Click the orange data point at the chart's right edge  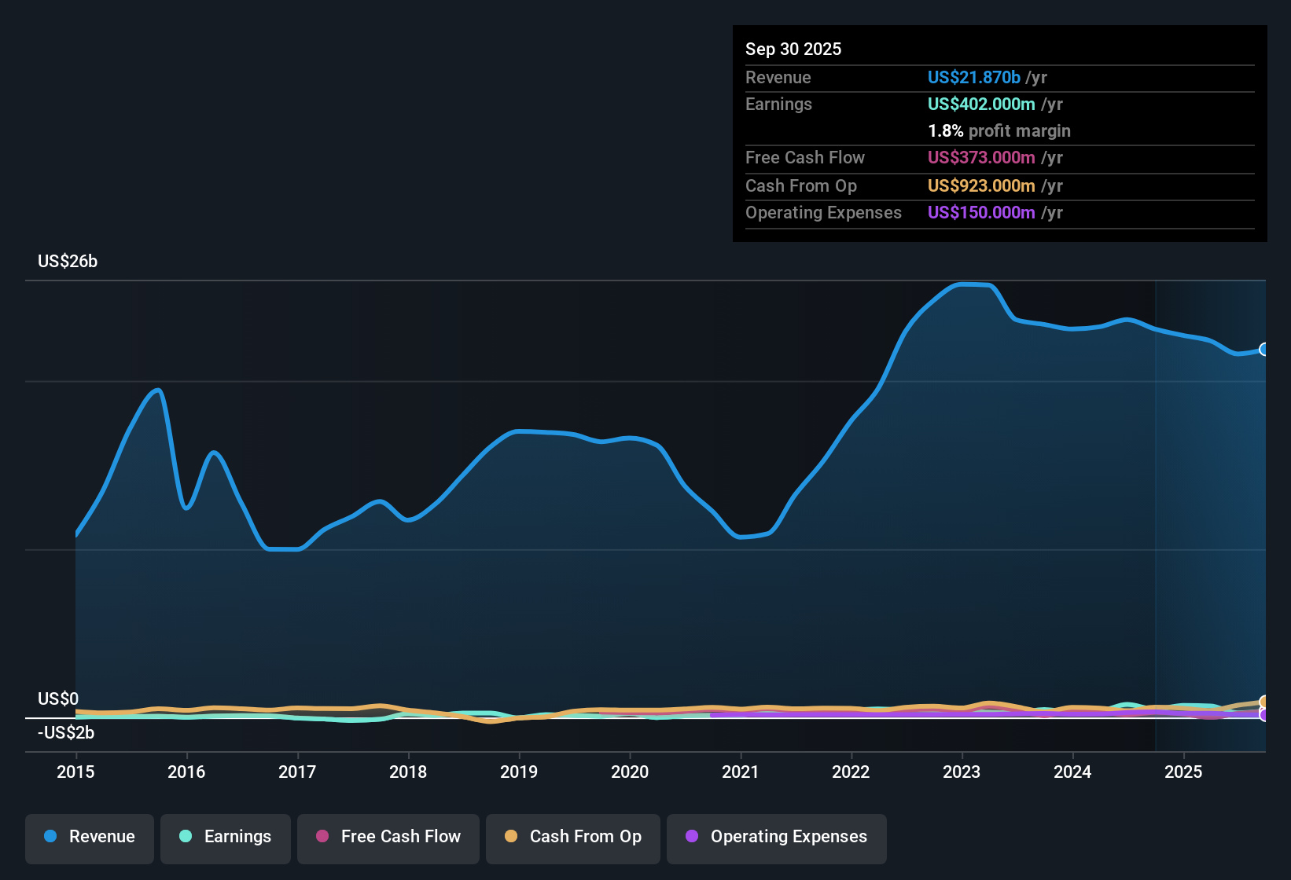pos(1264,701)
